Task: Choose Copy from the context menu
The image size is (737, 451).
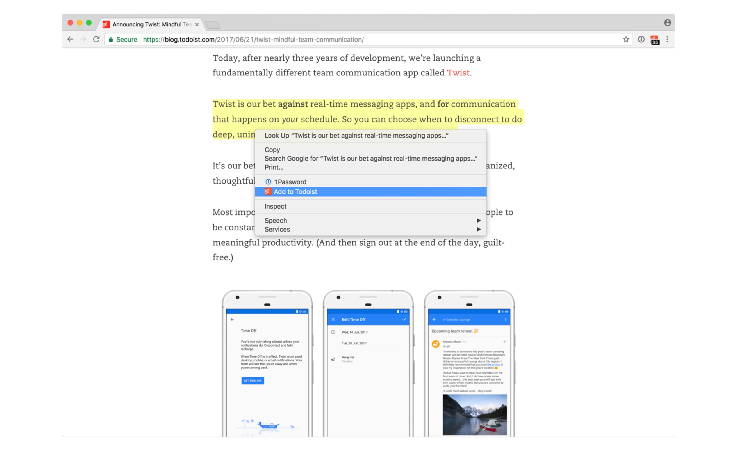Action: [x=370, y=150]
